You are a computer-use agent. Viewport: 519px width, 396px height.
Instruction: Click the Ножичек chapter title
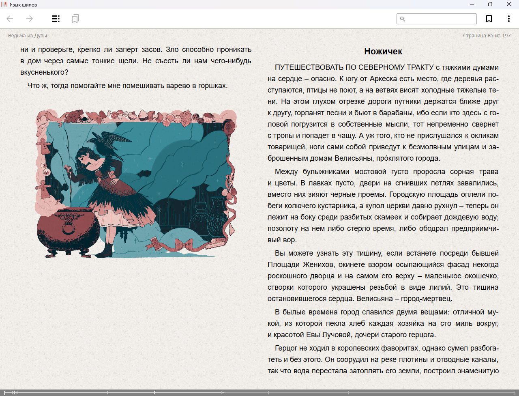point(383,52)
